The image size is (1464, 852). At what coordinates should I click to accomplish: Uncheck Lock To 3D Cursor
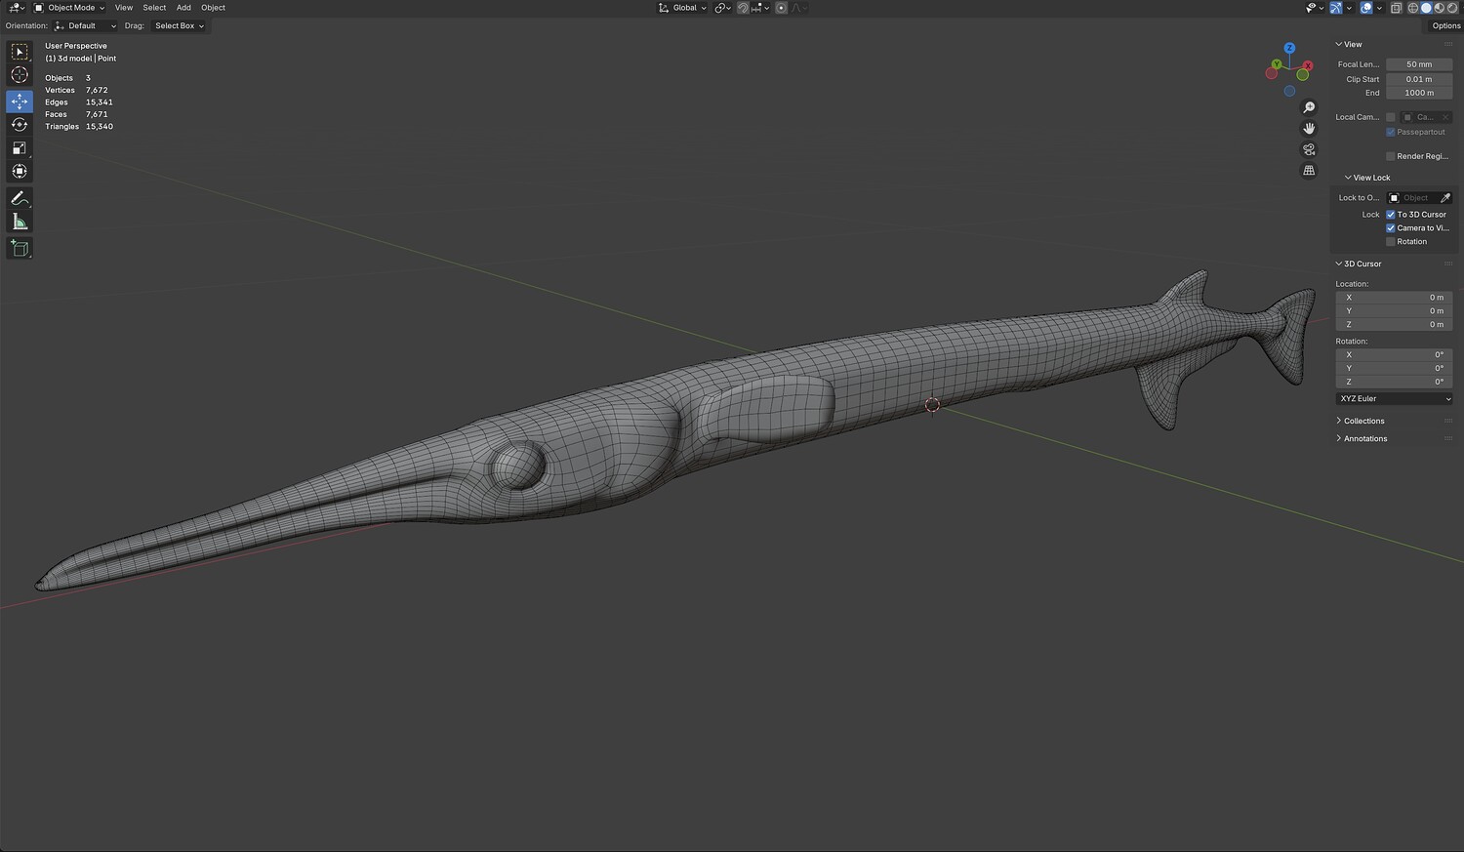click(x=1391, y=215)
